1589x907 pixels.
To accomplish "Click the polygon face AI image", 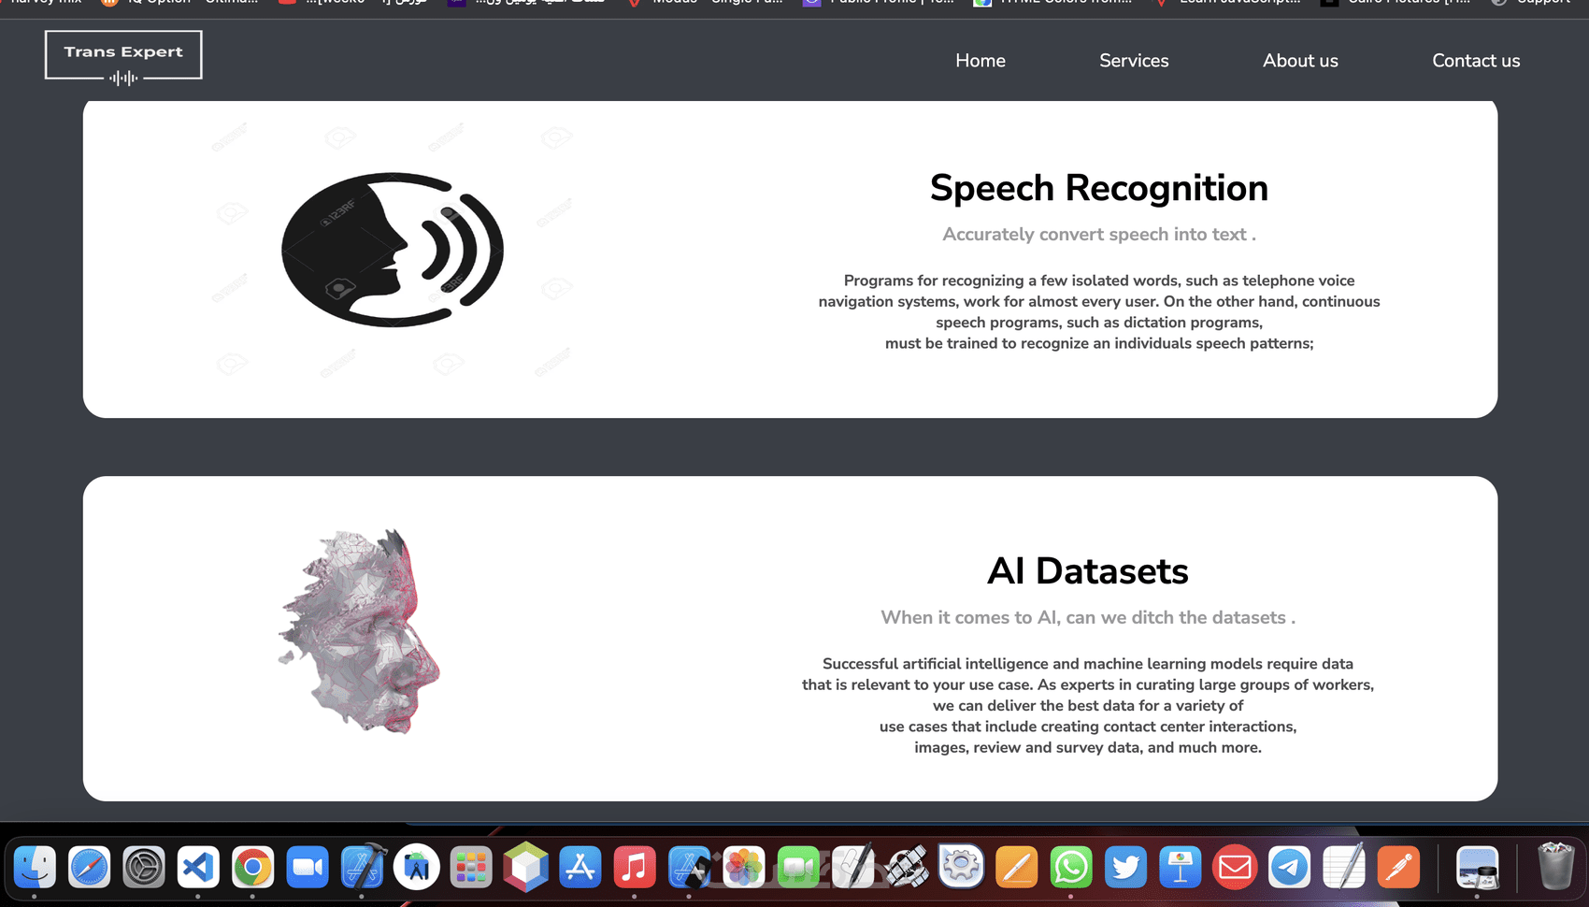I will (359, 631).
